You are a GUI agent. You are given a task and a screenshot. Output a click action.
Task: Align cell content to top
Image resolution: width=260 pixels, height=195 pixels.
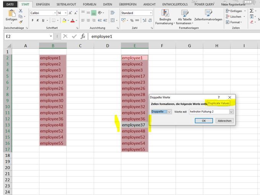pos(83,12)
